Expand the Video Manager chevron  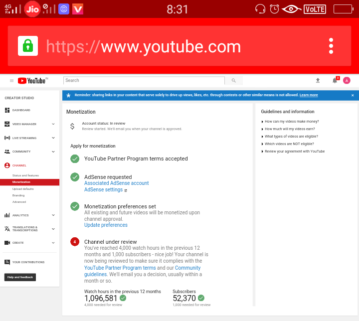click(53, 124)
